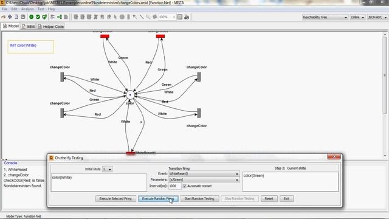
Task: Open the Initial state dropdown
Action: click(x=107, y=169)
